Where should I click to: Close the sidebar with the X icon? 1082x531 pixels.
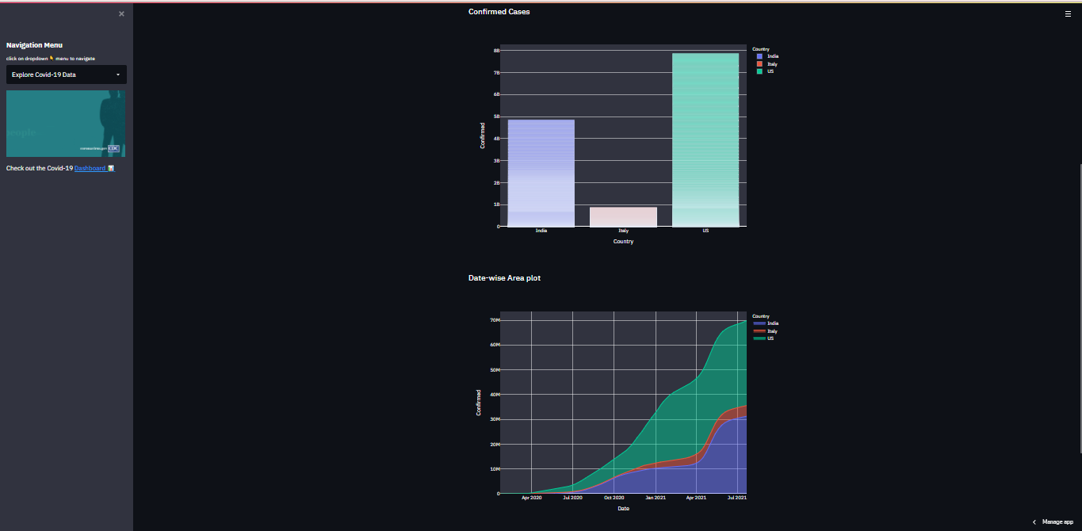click(x=121, y=13)
